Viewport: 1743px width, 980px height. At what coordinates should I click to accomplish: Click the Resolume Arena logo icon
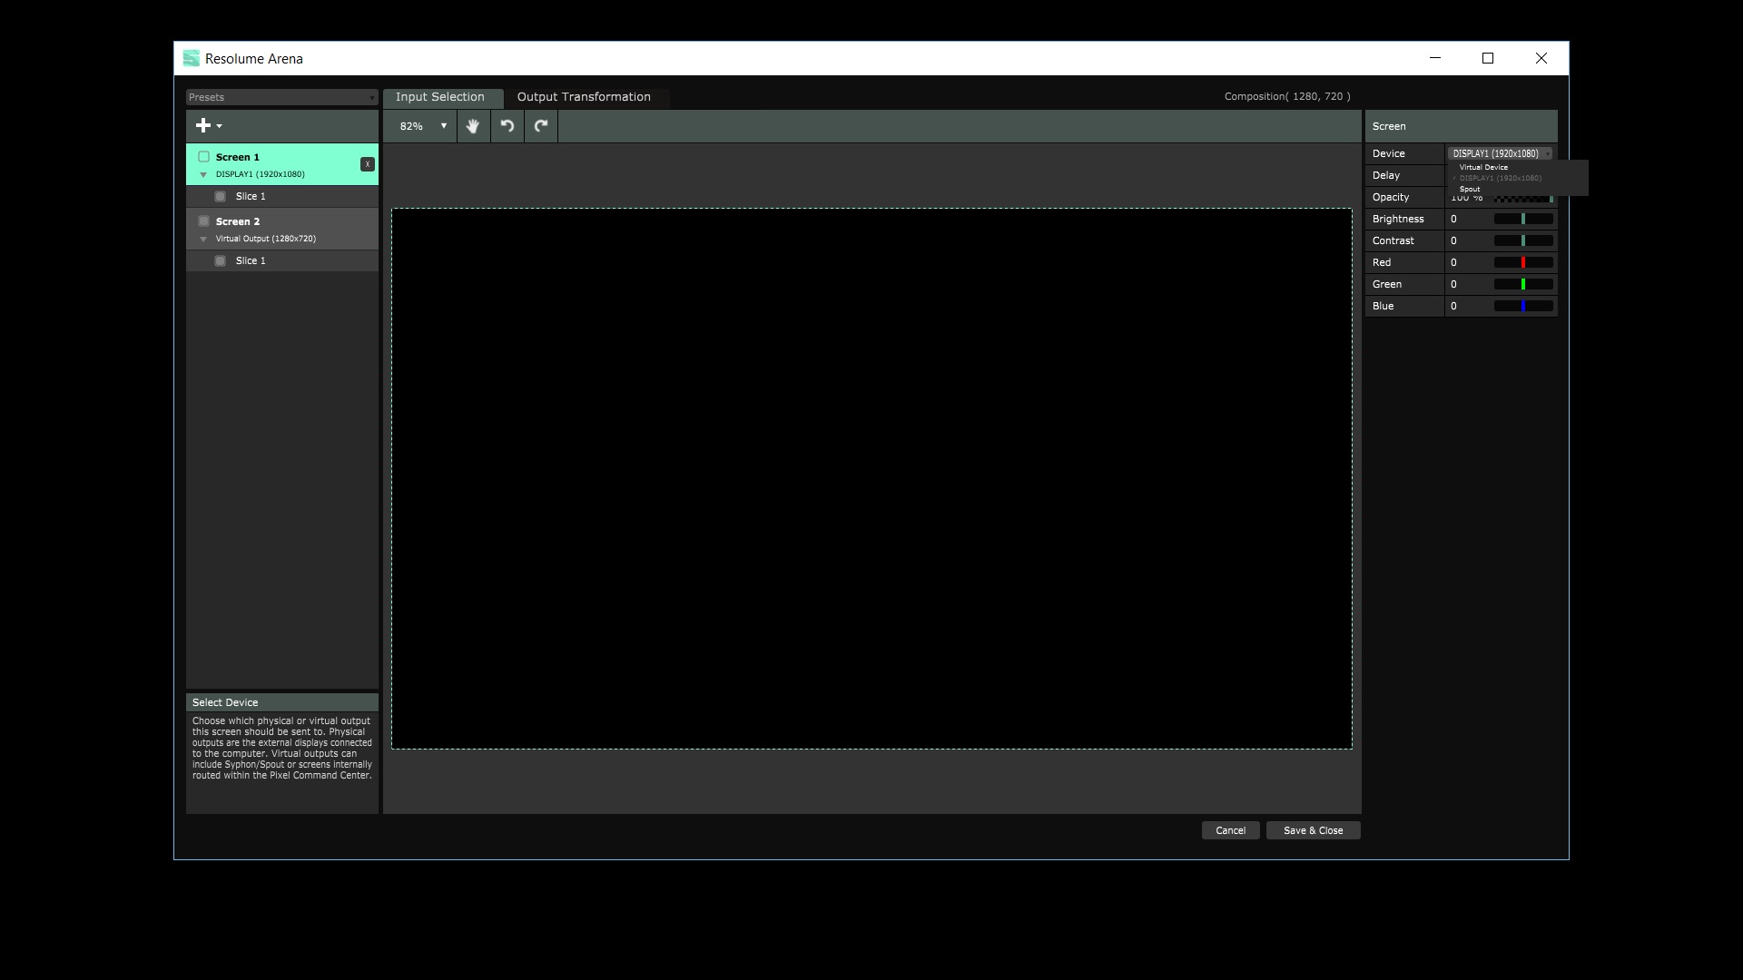(x=191, y=58)
